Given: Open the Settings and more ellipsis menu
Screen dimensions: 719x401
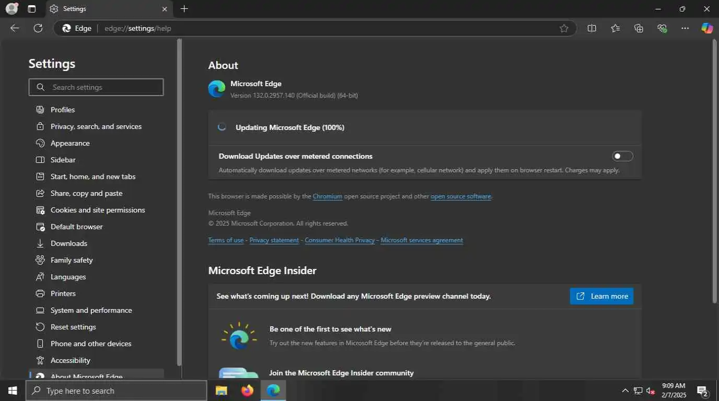Looking at the screenshot, I should tap(685, 28).
